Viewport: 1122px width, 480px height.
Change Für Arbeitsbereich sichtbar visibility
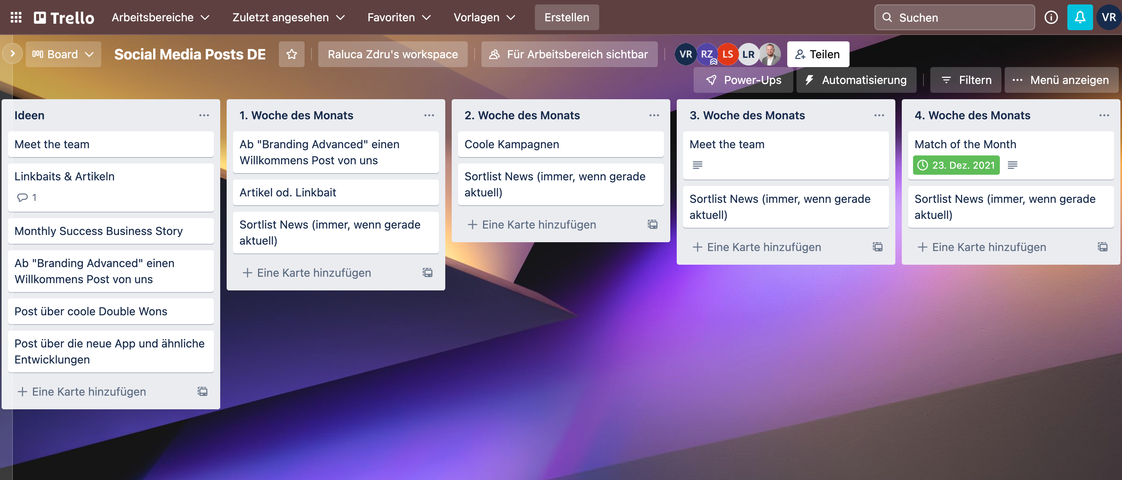569,54
